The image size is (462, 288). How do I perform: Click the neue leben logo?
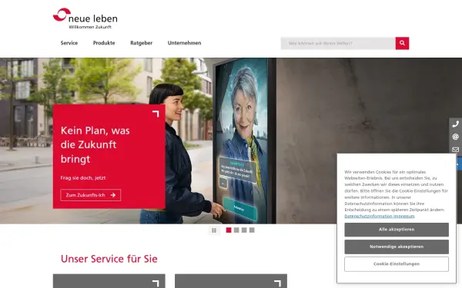pyautogui.click(x=85, y=18)
